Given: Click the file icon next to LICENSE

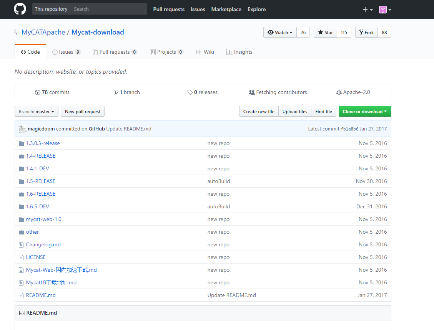Looking at the screenshot, I should pos(22,257).
